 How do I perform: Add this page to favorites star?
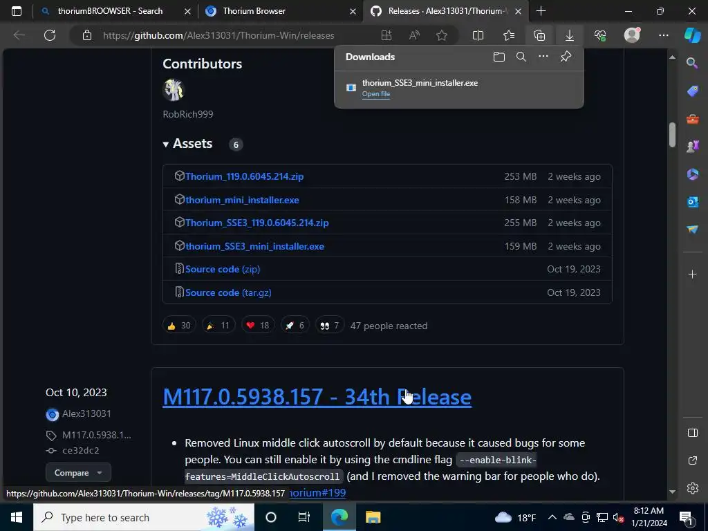[442, 35]
